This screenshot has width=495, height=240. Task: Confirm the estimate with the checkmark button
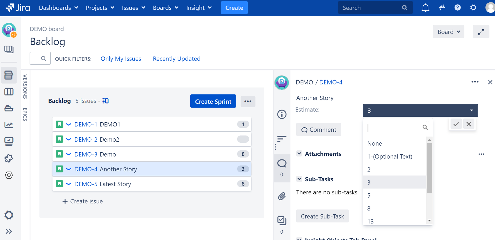(456, 124)
